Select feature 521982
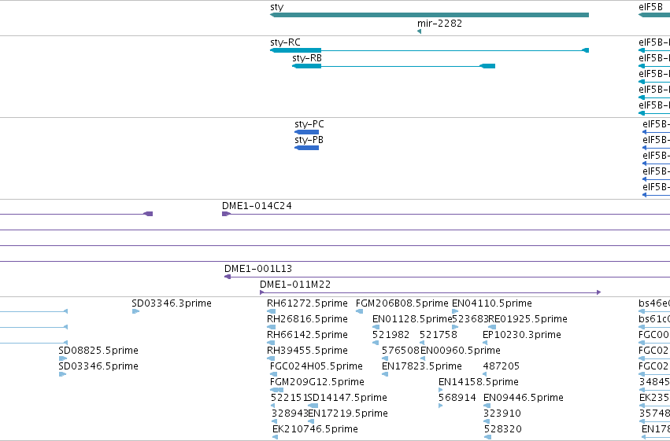670x441 pixels. tap(376, 343)
